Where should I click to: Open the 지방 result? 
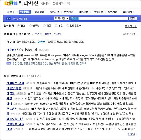pos(9,98)
